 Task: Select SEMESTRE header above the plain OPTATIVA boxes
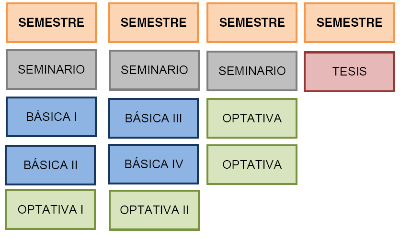coord(252,22)
